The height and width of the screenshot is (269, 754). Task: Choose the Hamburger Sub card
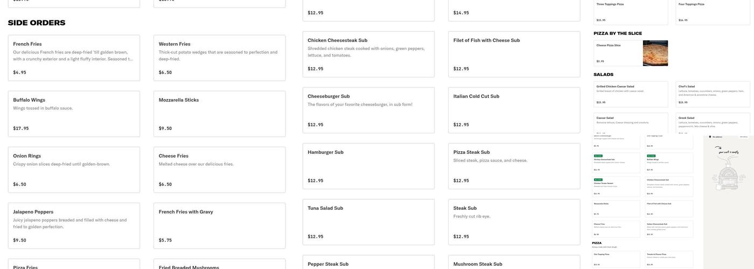point(368,166)
